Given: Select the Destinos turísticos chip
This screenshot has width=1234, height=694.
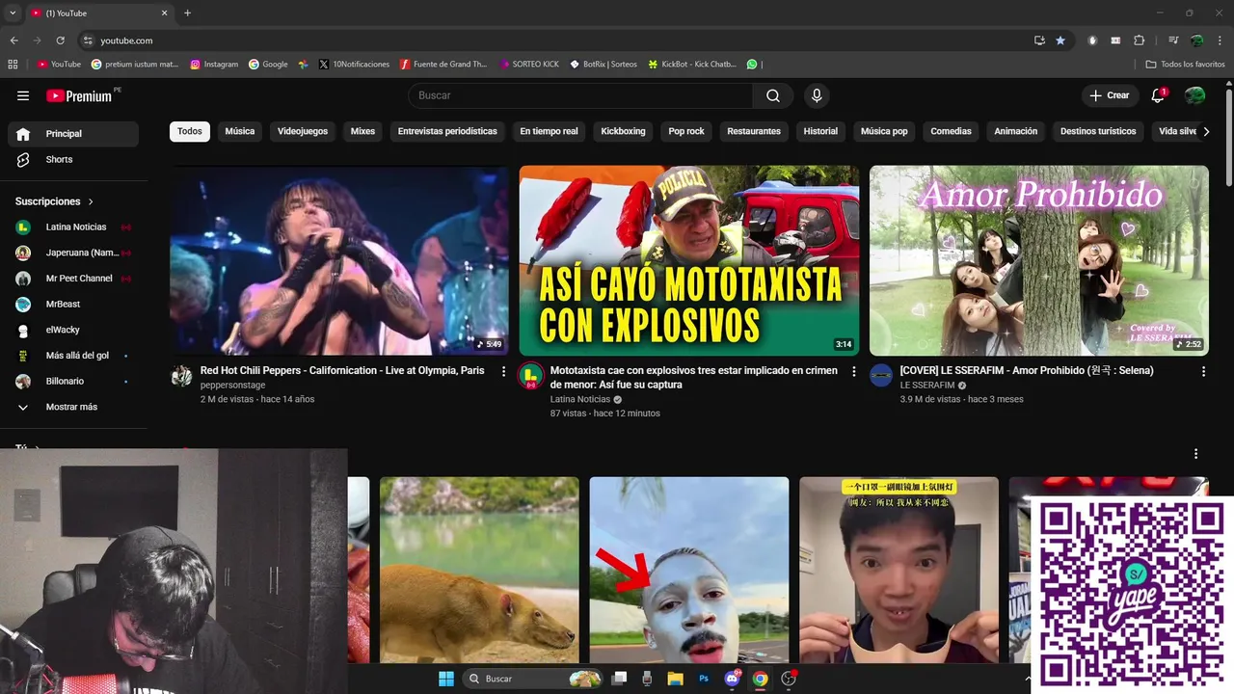Looking at the screenshot, I should (x=1098, y=131).
